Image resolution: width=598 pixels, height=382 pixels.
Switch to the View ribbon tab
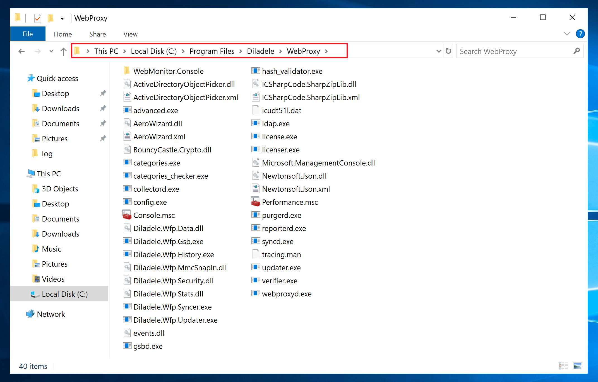[x=130, y=34]
